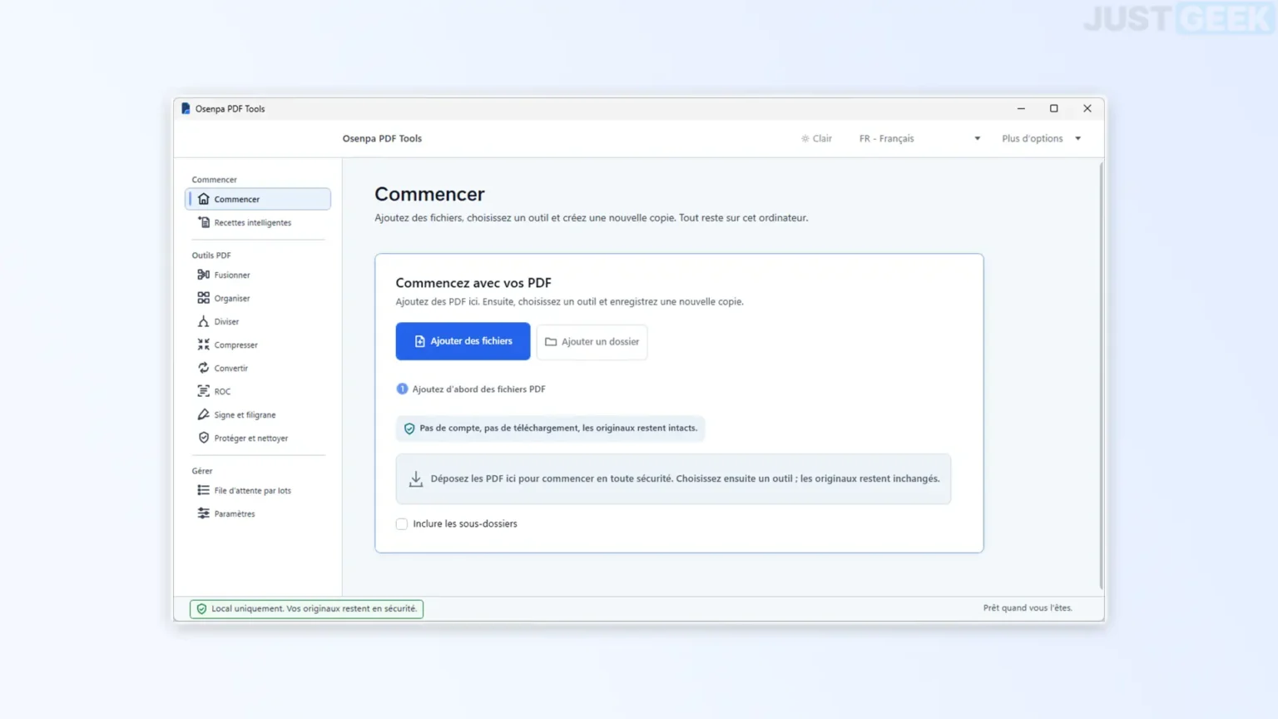Click the ROC text-scan icon
The height and width of the screenshot is (719, 1278).
coord(204,391)
